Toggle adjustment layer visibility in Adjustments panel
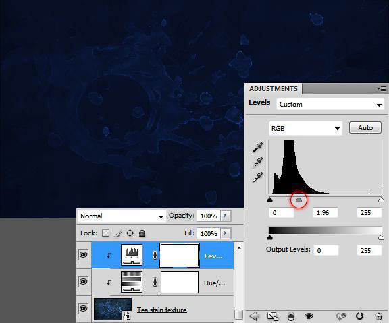Viewport: 389px width, 323px height. click(309, 316)
